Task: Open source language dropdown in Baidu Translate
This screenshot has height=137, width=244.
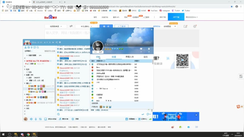Action: [x=56, y=26]
